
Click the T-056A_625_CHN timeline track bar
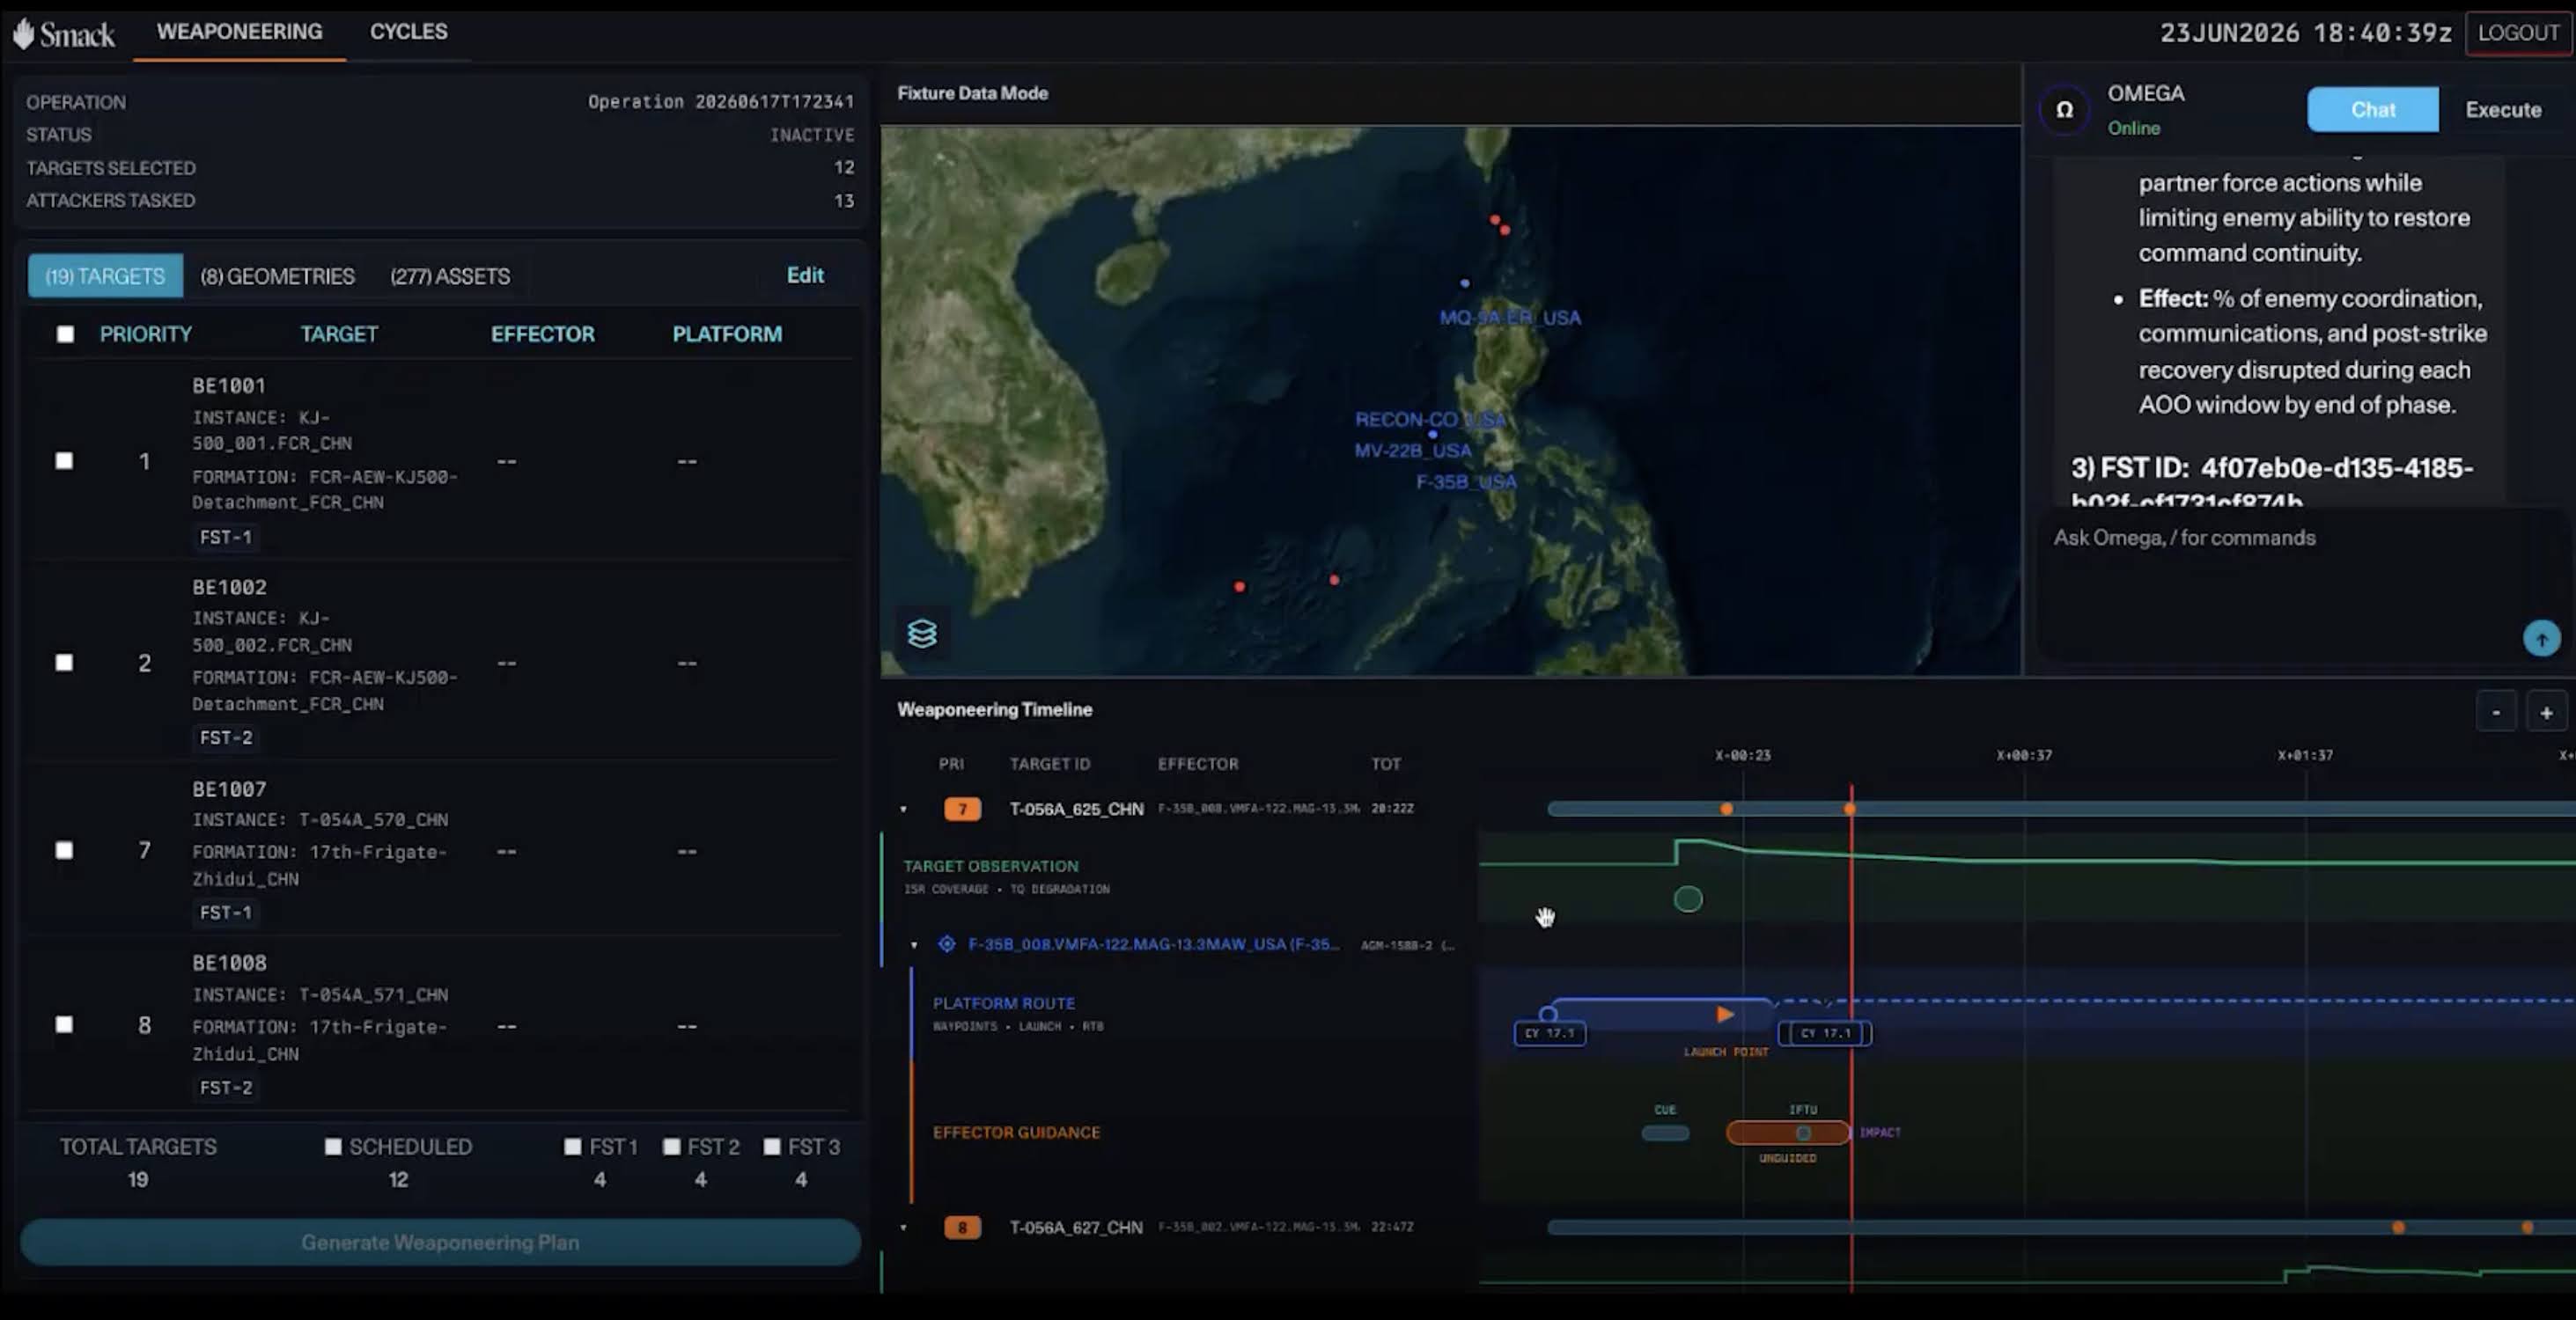point(2060,809)
